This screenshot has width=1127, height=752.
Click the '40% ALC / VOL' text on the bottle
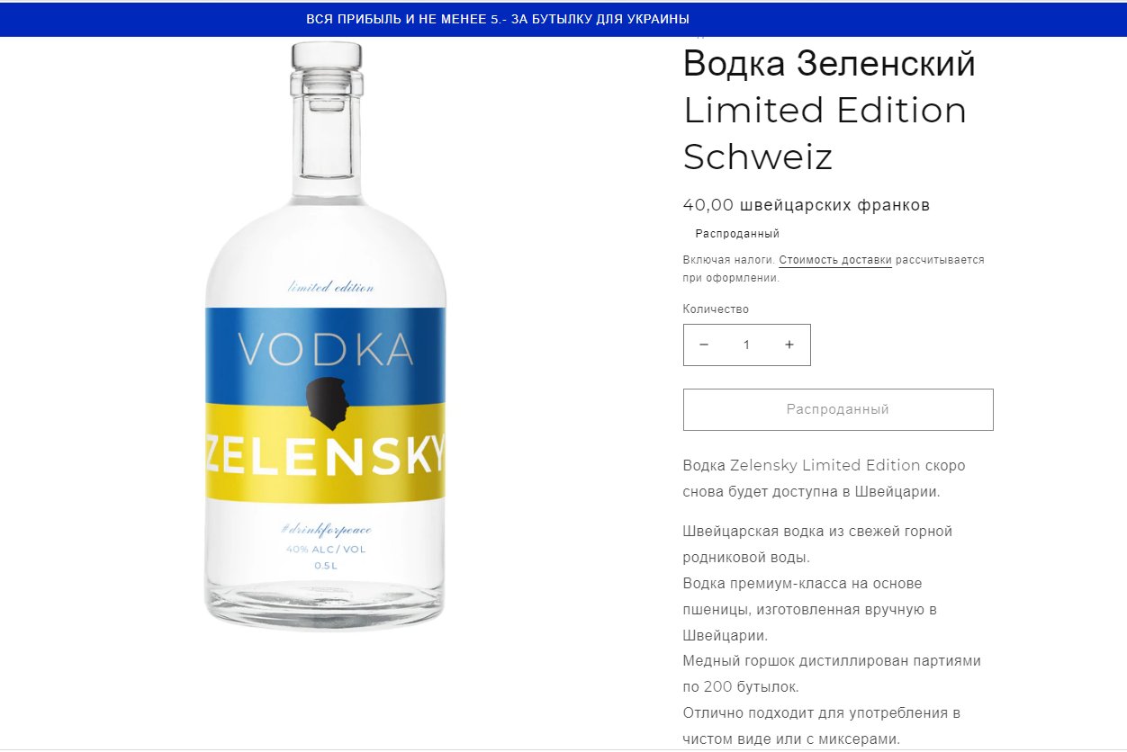(326, 549)
